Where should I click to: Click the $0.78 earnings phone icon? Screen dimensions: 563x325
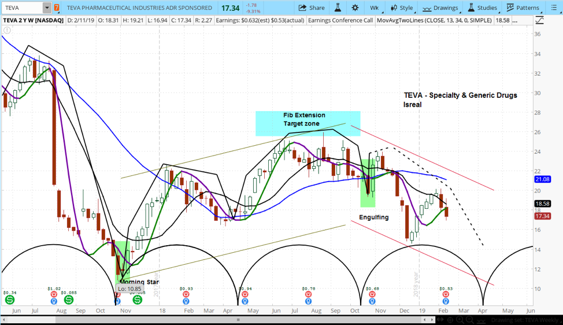[309, 294]
